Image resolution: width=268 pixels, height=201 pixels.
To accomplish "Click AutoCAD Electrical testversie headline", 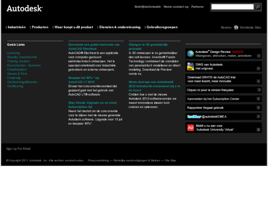I will click(94, 47).
